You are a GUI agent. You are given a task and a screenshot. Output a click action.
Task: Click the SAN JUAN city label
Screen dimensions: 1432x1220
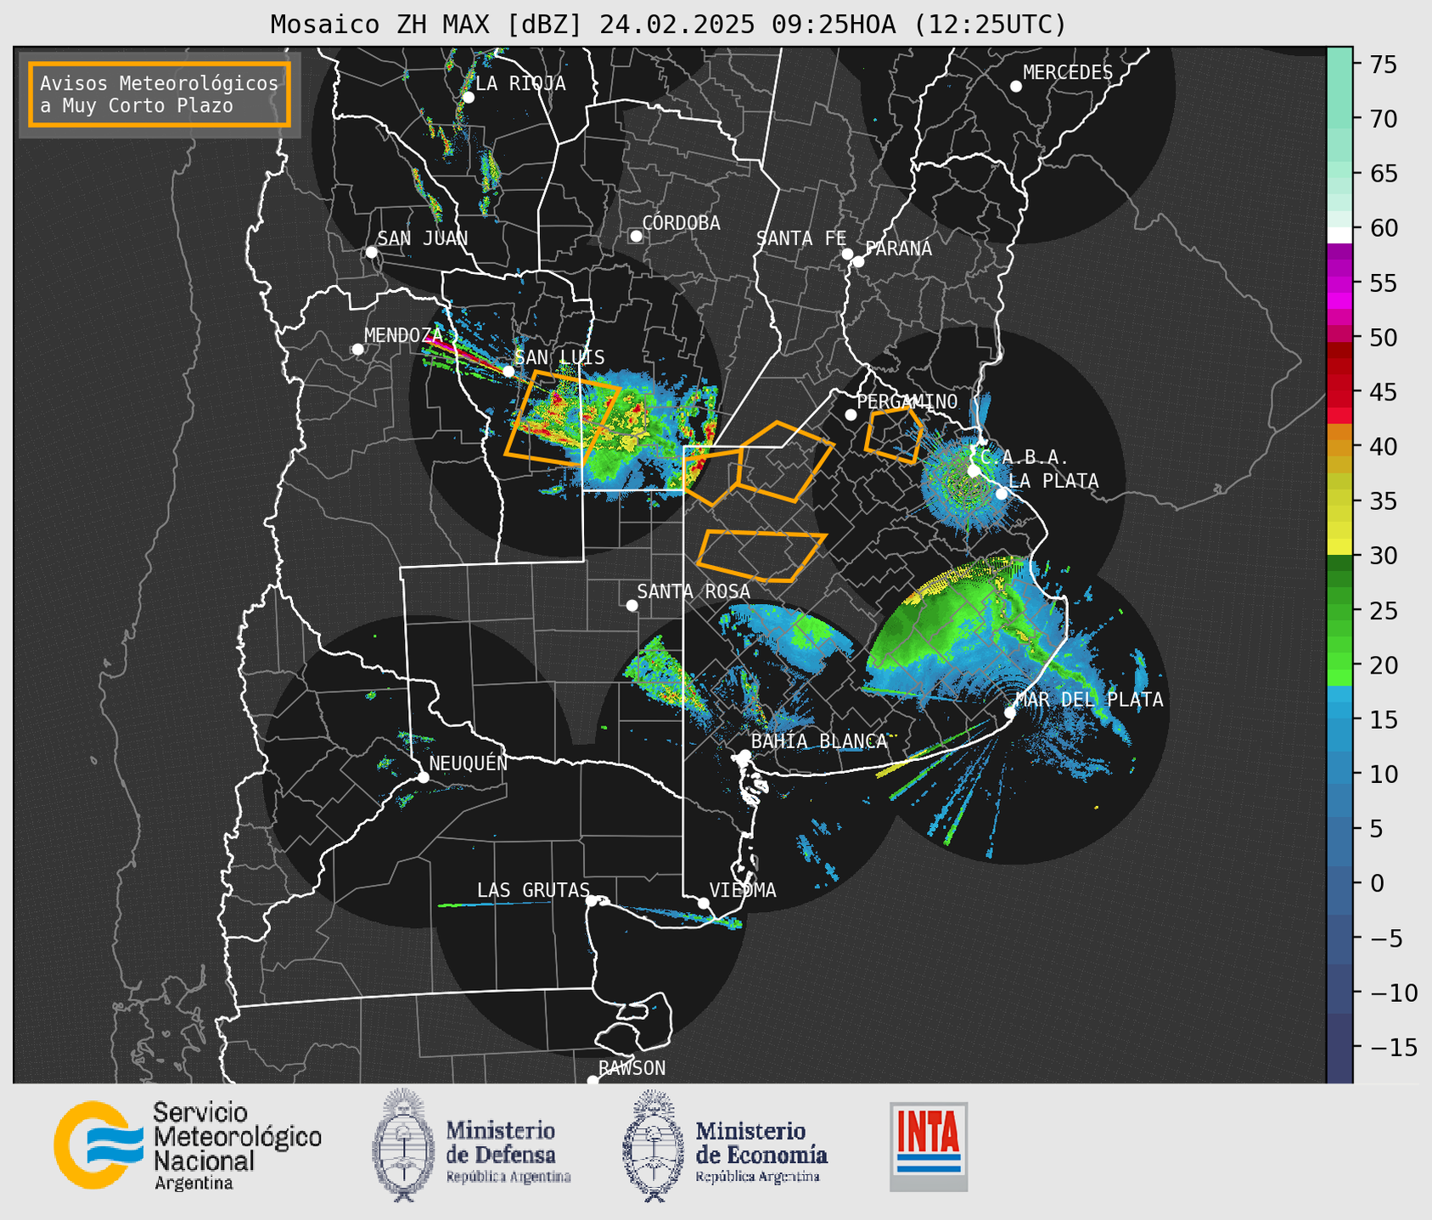coord(423,238)
